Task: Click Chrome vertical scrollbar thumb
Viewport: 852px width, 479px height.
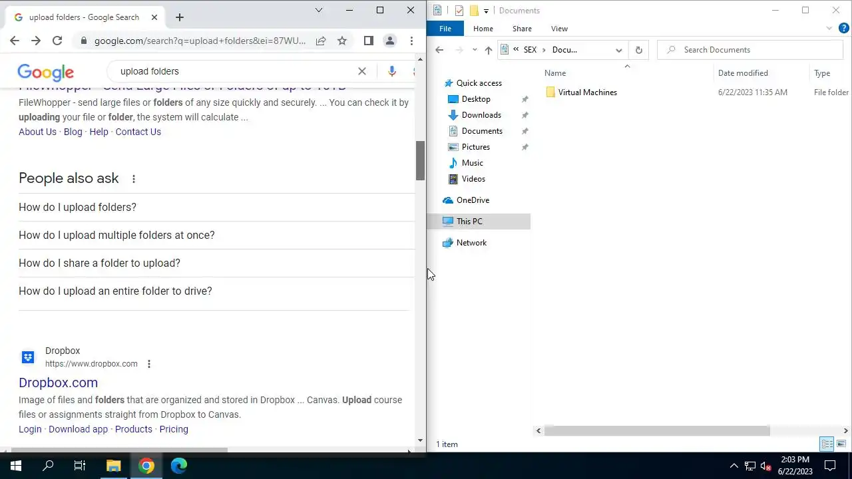Action: click(420, 160)
